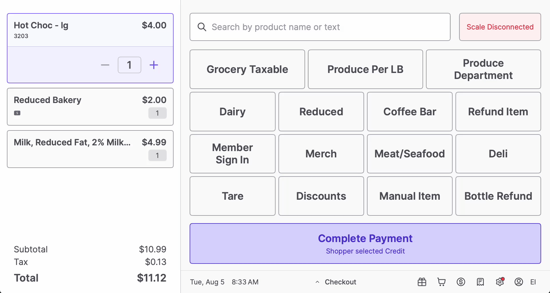Open the receipt icon in bottom bar

pyautogui.click(x=480, y=282)
